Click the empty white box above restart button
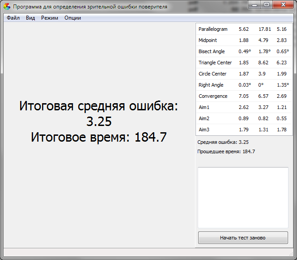Screen dimensions: 297x260 (243, 197)
